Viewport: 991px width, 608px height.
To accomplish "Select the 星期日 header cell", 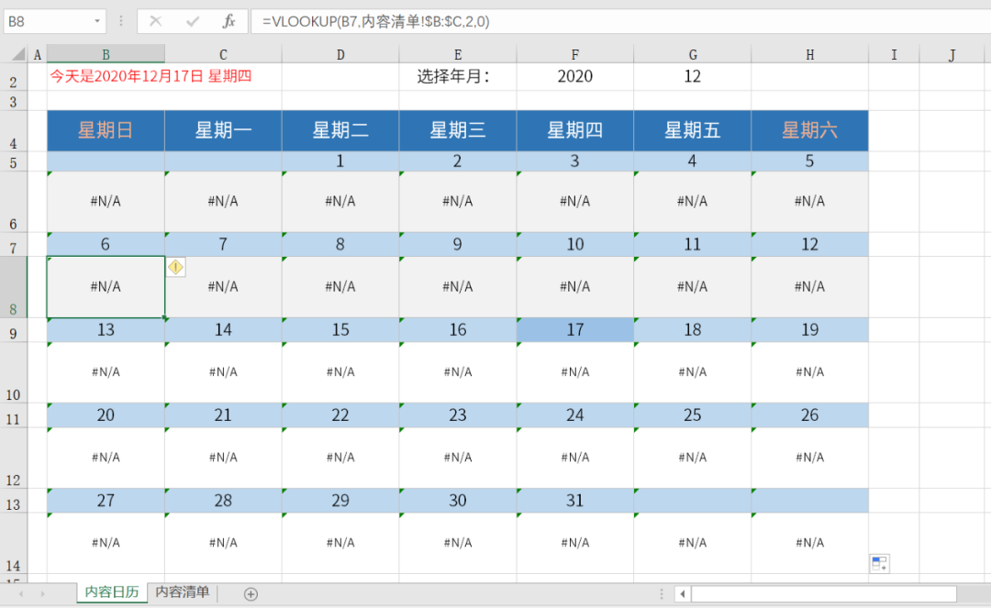I will click(x=106, y=131).
